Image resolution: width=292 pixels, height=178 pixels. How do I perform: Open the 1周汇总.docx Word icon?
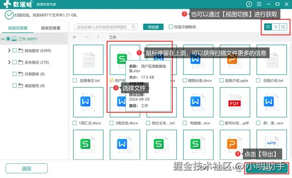tap(87, 102)
